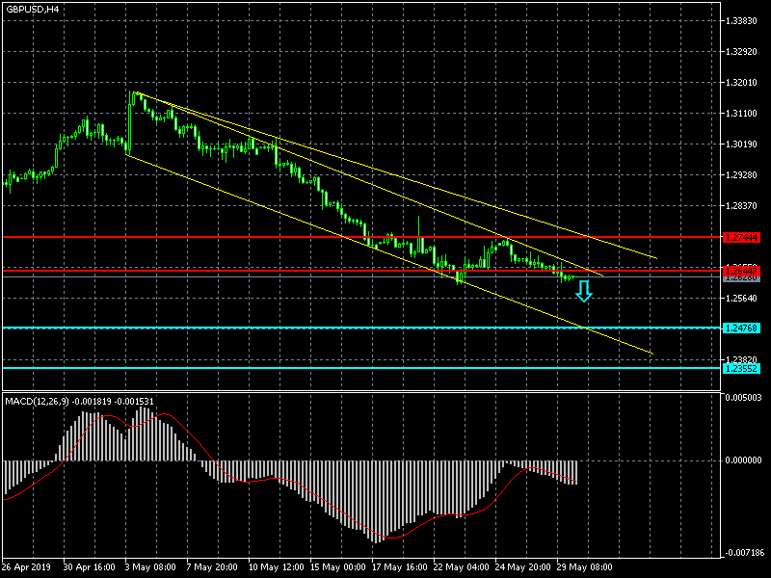The height and width of the screenshot is (578, 771).
Task: Click the 22 May 04:00 time label
Action: tap(462, 567)
